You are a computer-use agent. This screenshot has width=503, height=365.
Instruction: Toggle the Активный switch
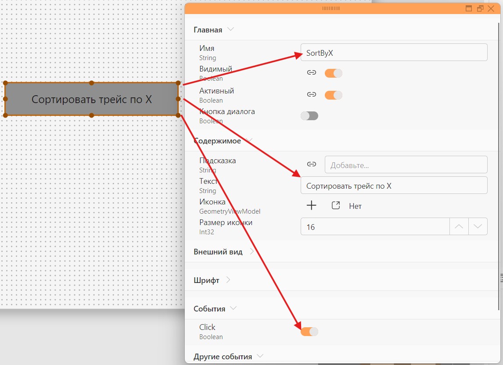tap(333, 95)
